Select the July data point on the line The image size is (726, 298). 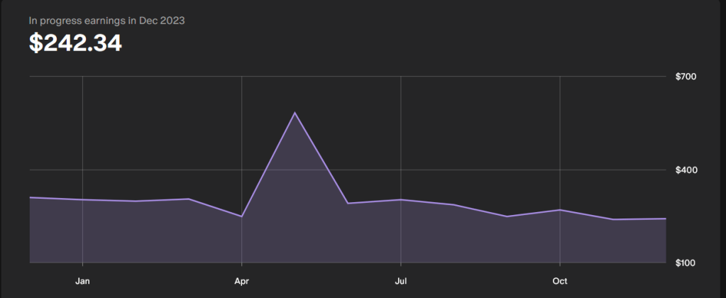click(x=401, y=199)
